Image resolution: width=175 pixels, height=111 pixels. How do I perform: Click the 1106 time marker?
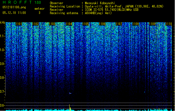[x=102, y=24]
